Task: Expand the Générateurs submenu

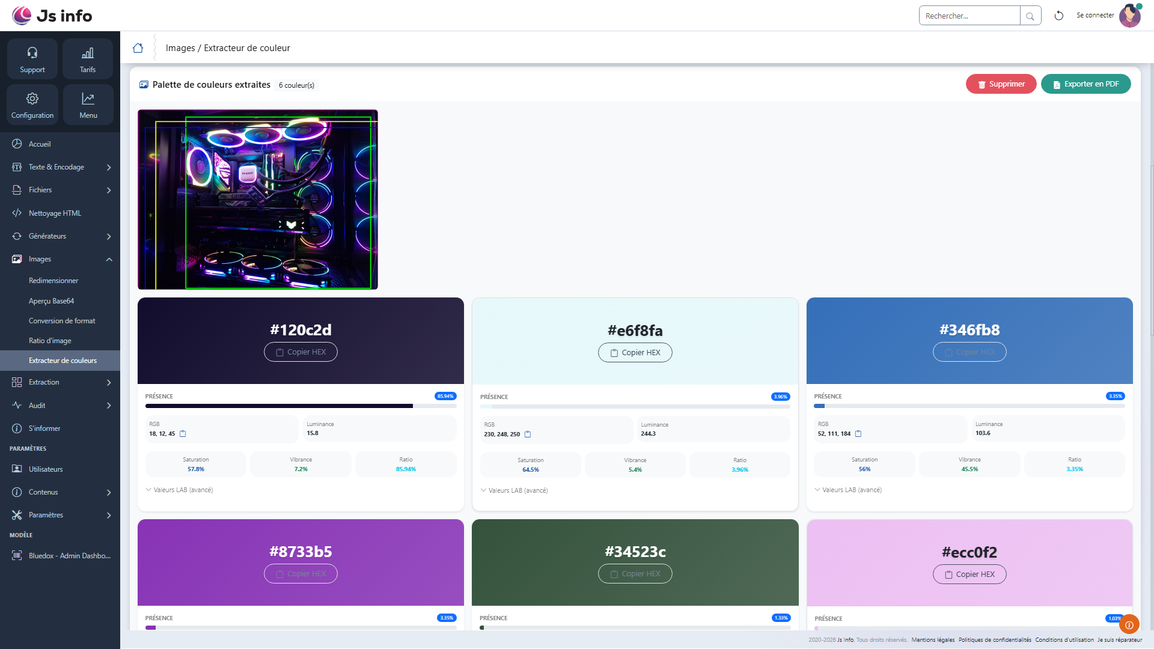Action: click(109, 237)
